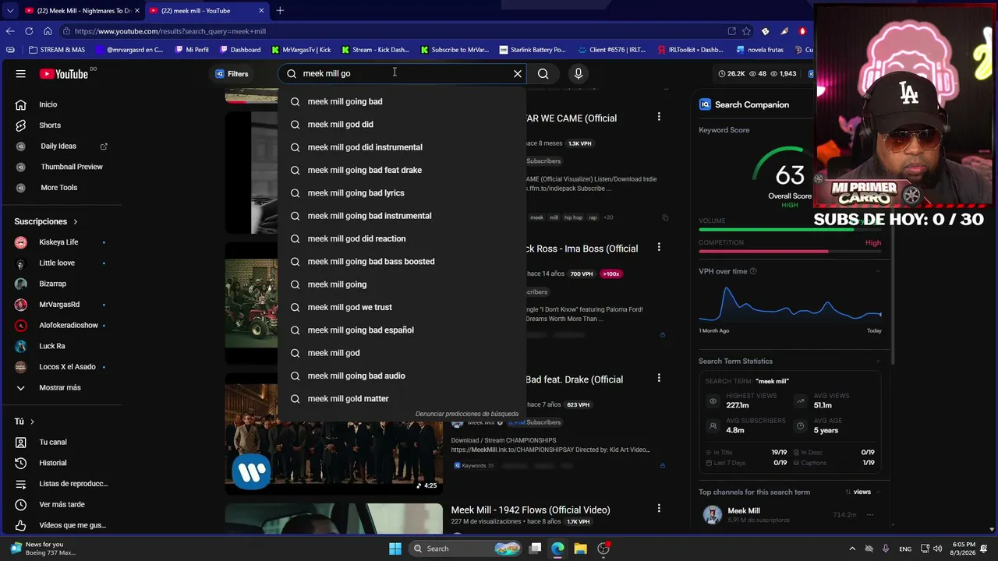Submit search with the magnifier button
Viewport: 998px width, 561px height.
coord(543,73)
